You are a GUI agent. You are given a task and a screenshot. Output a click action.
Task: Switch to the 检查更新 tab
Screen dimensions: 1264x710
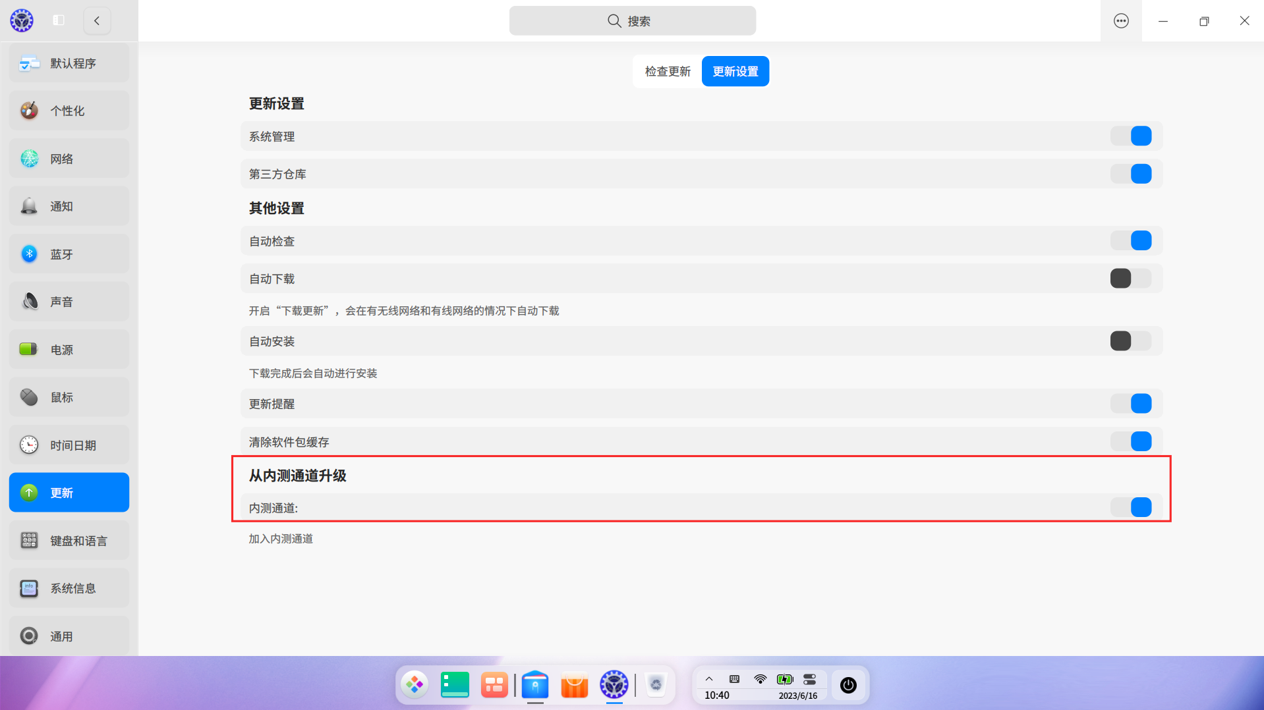pyautogui.click(x=666, y=71)
